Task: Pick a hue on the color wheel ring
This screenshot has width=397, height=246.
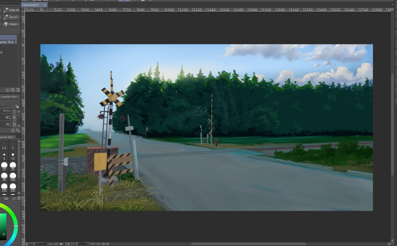Action: [16, 226]
